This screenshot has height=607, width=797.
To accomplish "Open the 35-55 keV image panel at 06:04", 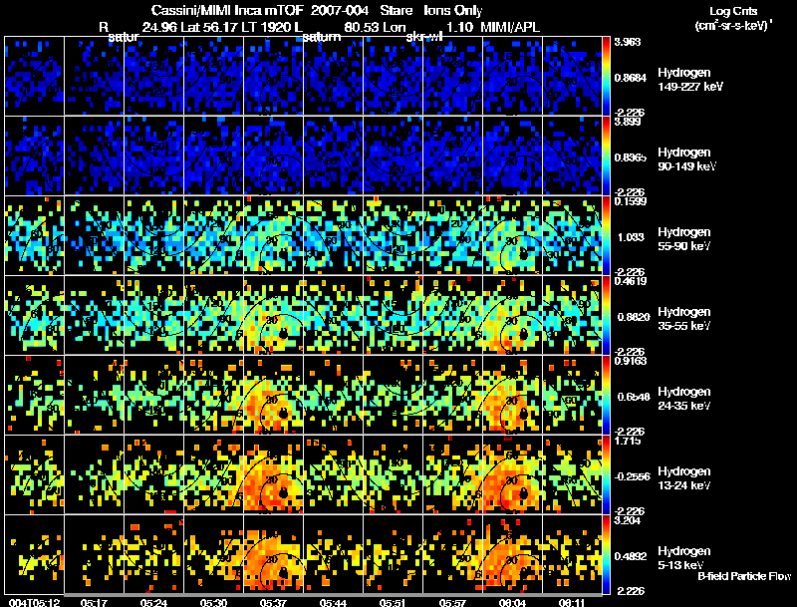I will (512, 315).
